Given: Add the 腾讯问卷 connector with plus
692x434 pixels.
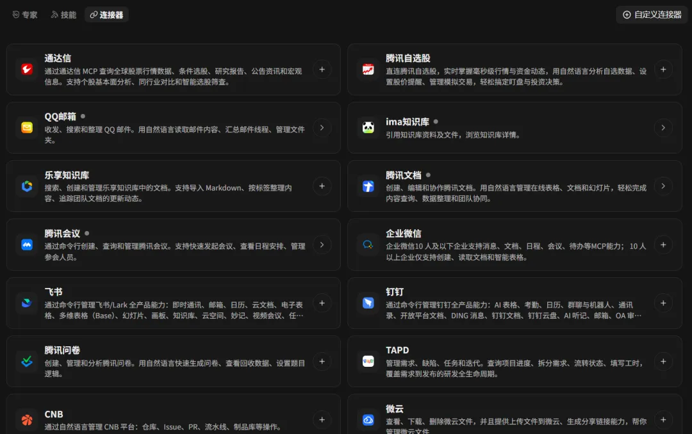Looking at the screenshot, I should pyautogui.click(x=322, y=361).
